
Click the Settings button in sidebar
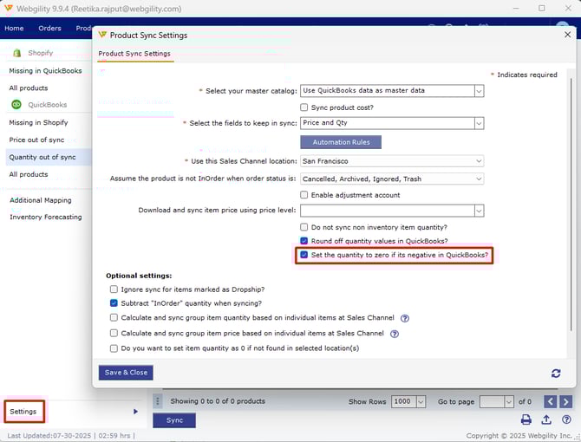tap(24, 412)
